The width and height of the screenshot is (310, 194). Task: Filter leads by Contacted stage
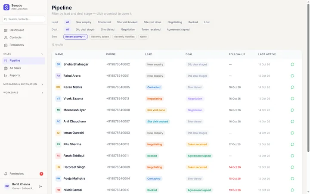coord(104,22)
